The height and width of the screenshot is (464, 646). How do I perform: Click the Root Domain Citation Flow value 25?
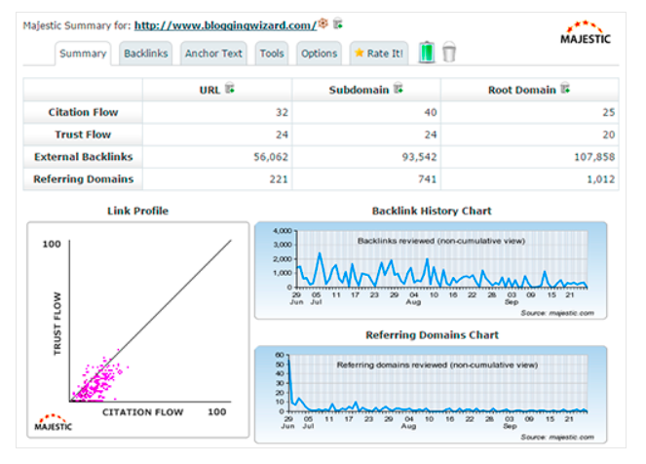coord(609,112)
